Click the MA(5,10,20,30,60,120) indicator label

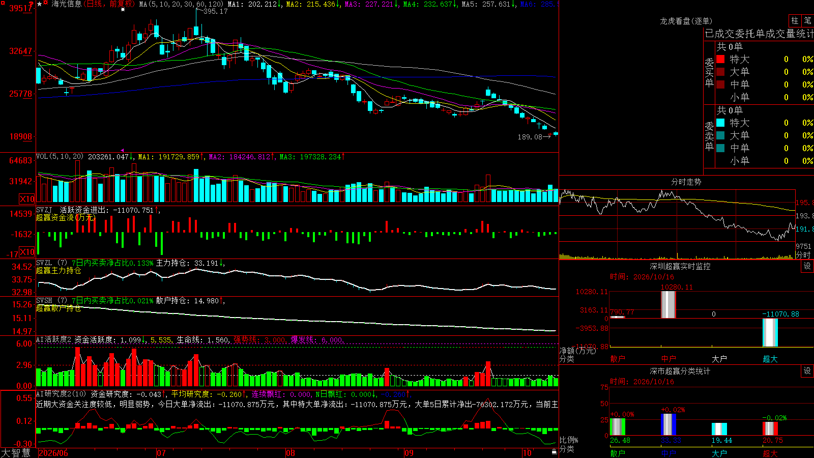click(181, 4)
